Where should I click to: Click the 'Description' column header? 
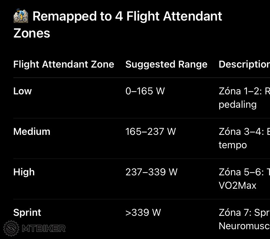tap(244, 64)
